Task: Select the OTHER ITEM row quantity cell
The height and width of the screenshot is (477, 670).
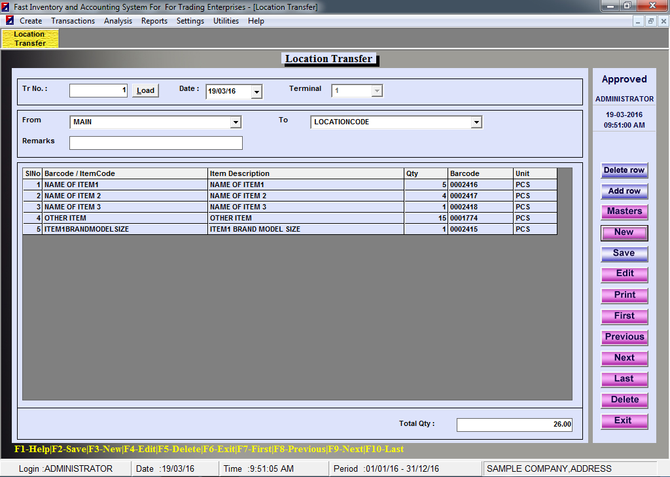Action: pos(425,219)
